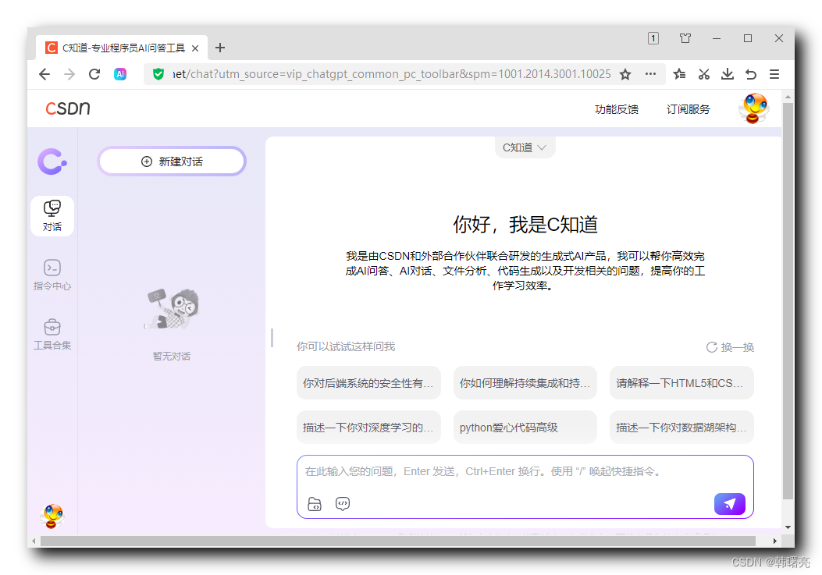Open the 工具合集 sidebar tab
Image resolution: width=822 pixels, height=575 pixels.
[x=52, y=335]
